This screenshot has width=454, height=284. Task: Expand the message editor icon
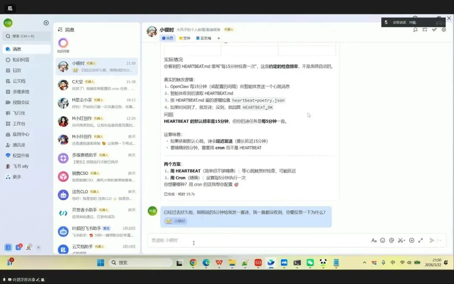tap(420, 240)
